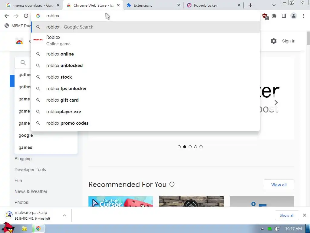The height and width of the screenshot is (233, 310).
Task: Pick the 'roblox promo codes' suggestion
Action: coord(145,123)
